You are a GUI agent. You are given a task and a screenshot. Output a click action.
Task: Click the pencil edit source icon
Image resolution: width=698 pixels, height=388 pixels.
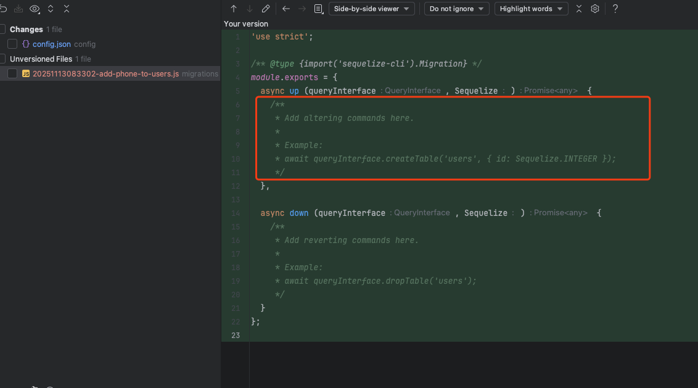tap(266, 9)
